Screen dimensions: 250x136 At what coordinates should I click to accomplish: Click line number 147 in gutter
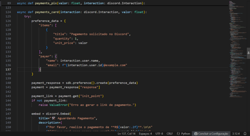(8, 114)
